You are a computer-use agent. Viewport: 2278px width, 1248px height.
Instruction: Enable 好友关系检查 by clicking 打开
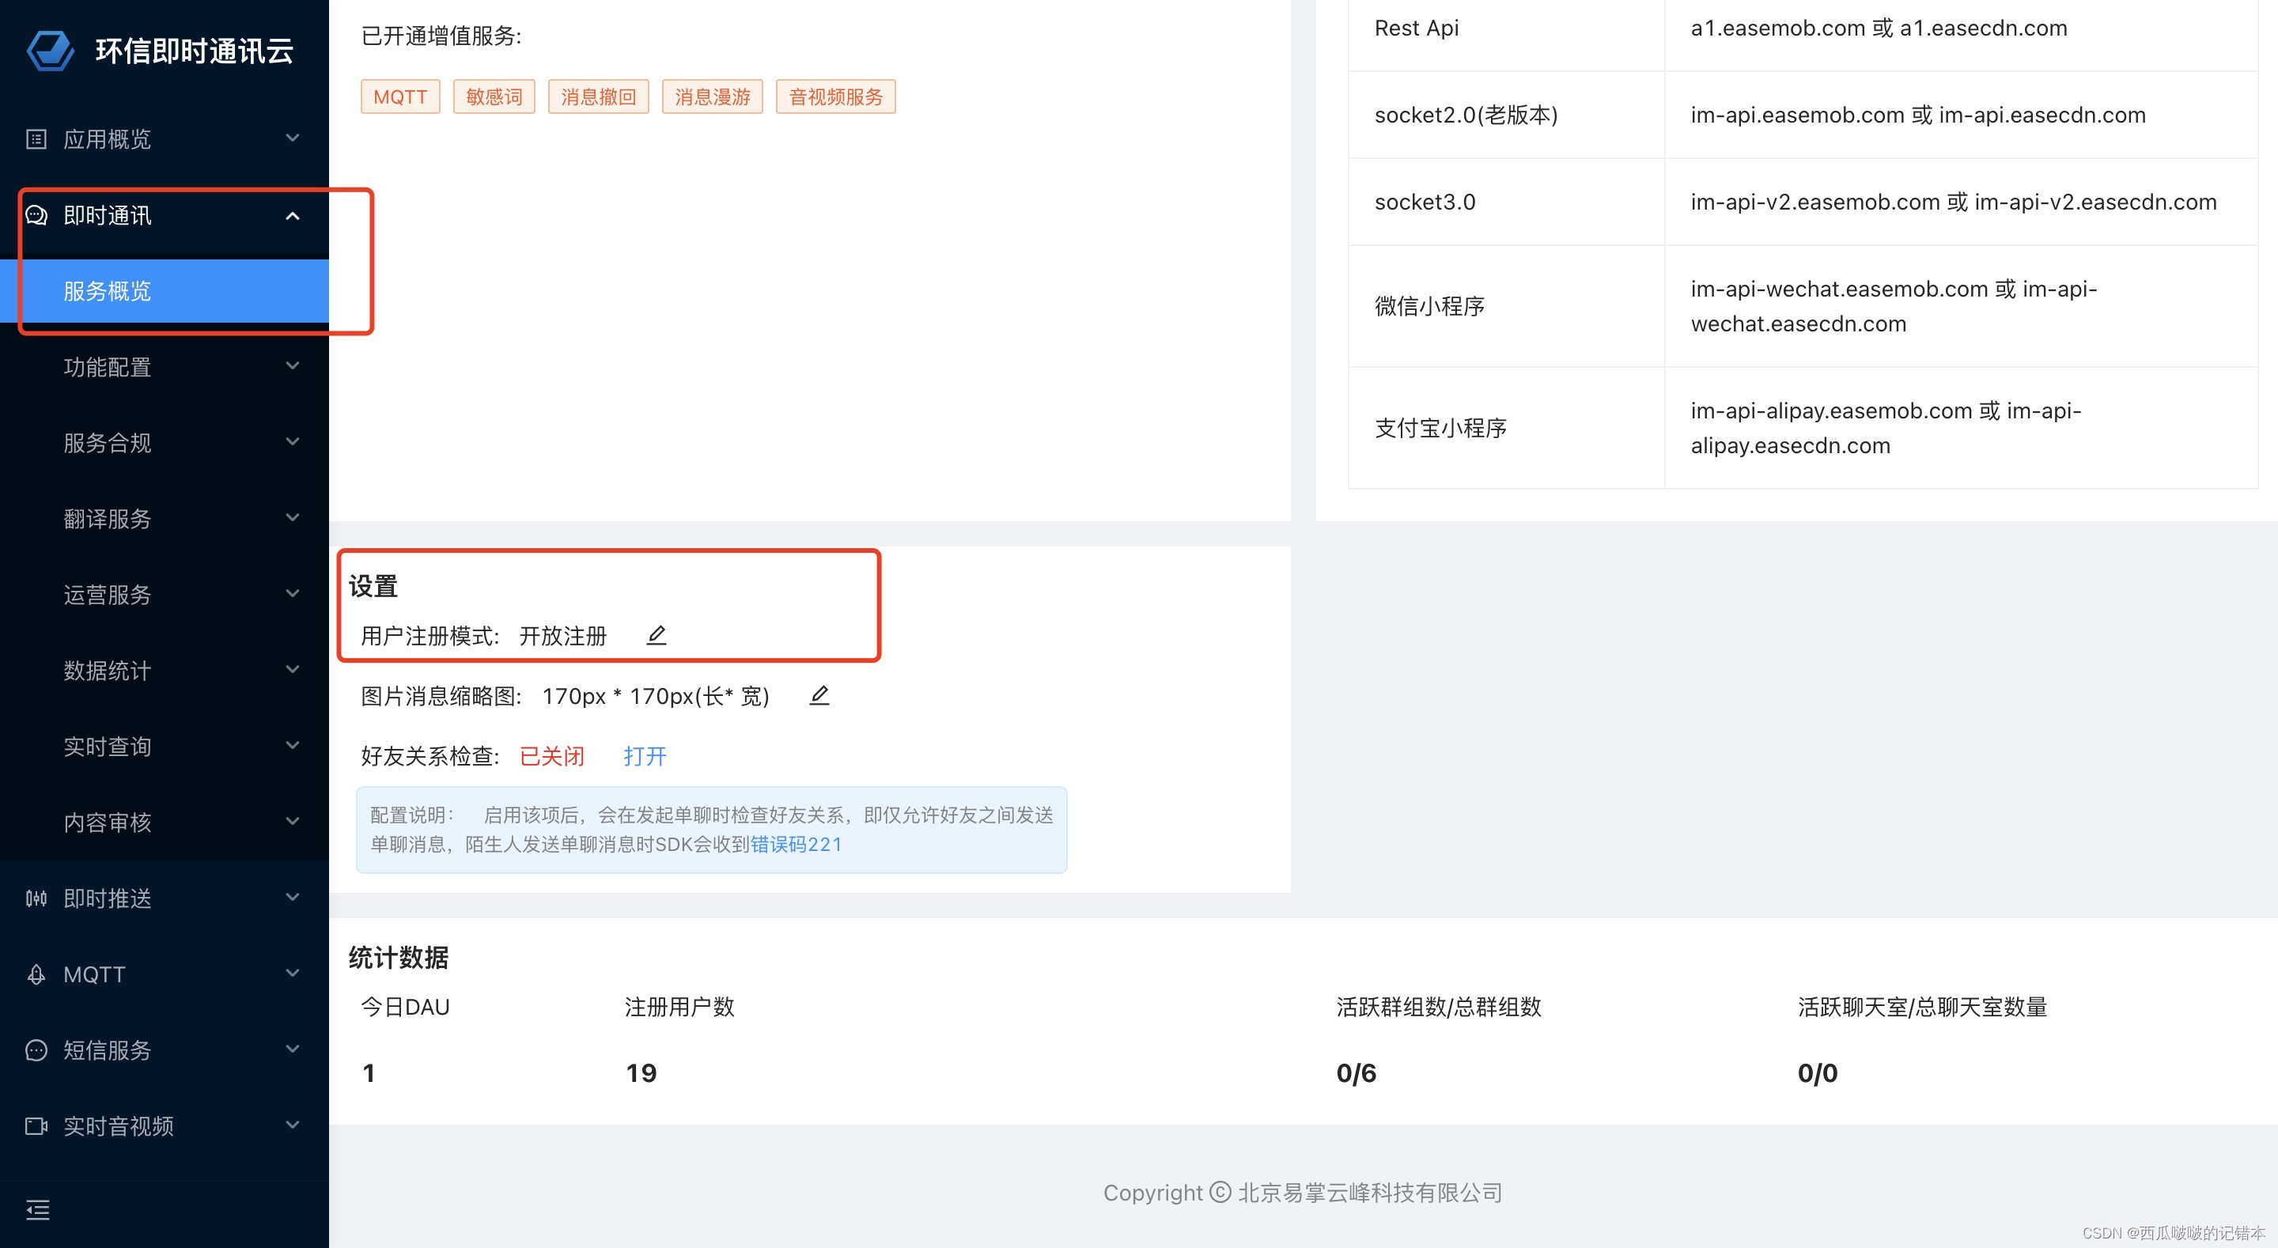644,756
